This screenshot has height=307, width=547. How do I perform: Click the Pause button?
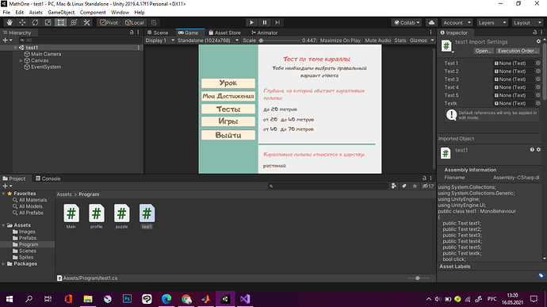tap(265, 23)
